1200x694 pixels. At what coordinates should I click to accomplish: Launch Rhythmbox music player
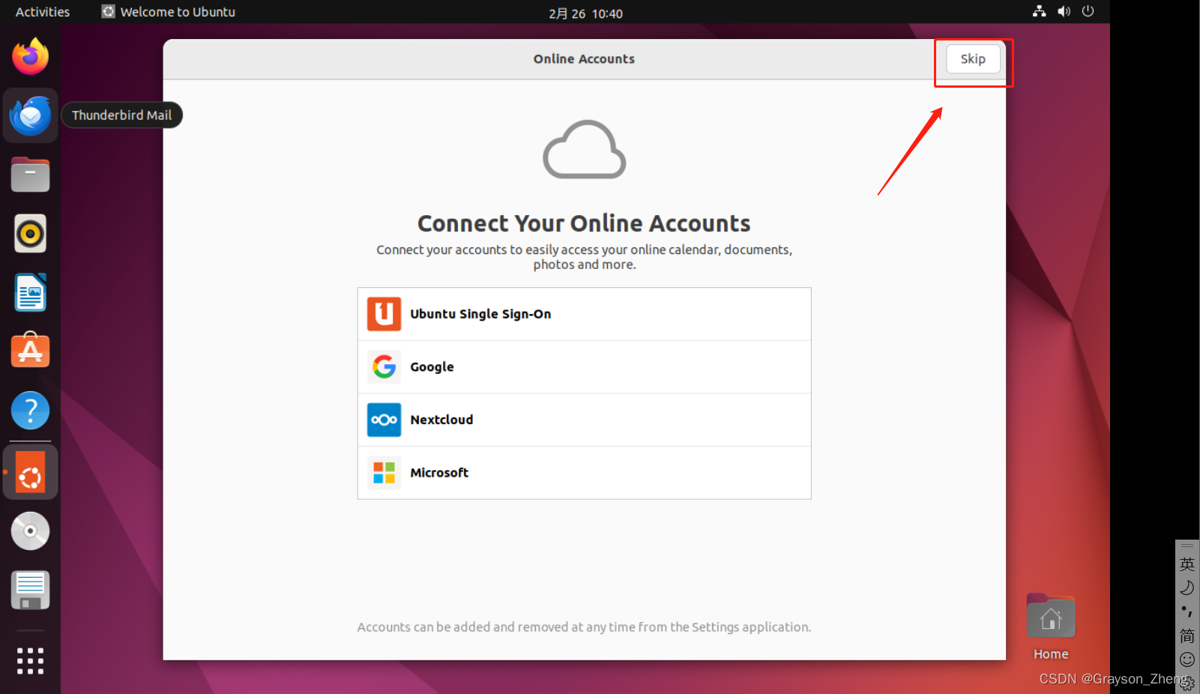pos(30,234)
